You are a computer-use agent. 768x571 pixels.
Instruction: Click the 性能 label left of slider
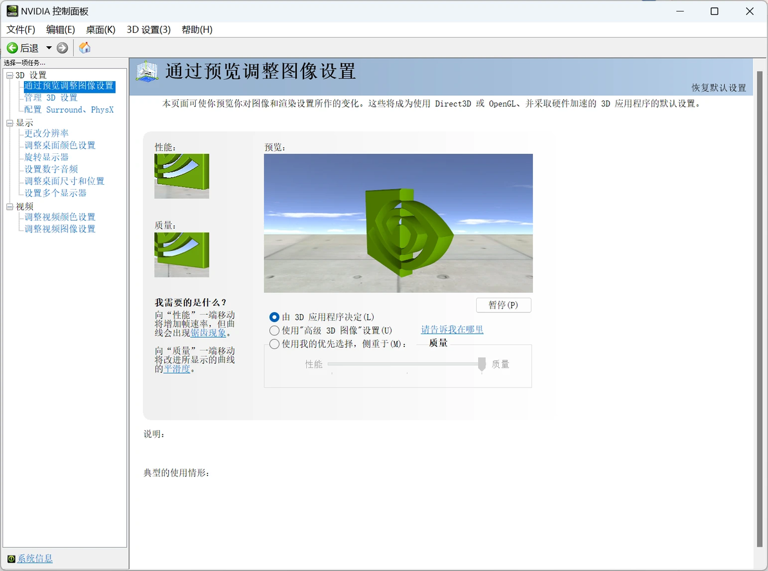click(314, 364)
